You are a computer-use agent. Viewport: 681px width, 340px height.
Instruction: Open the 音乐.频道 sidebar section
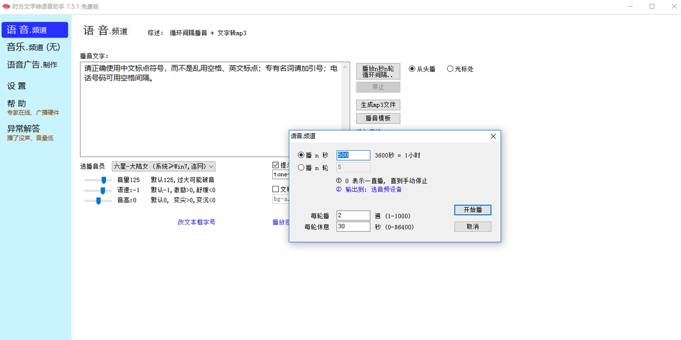pos(33,47)
